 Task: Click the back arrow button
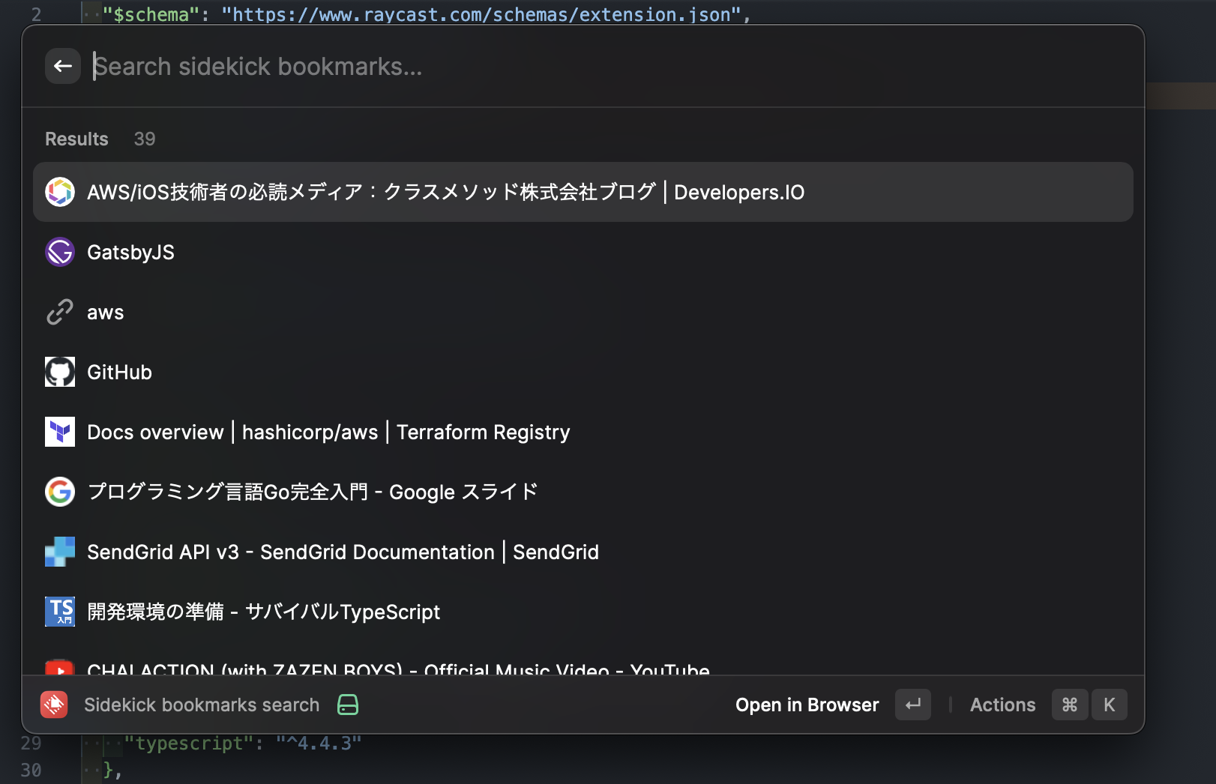coord(63,66)
